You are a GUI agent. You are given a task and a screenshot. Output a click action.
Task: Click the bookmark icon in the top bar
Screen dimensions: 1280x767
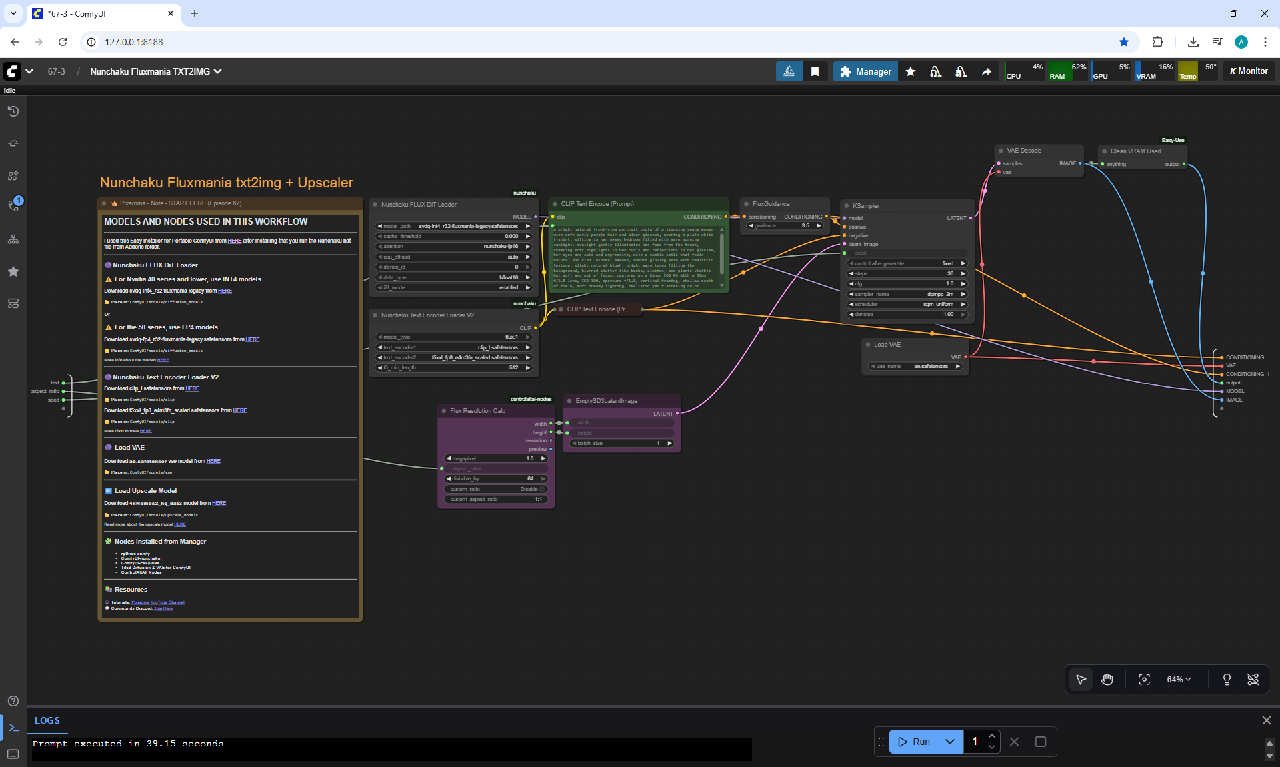pyautogui.click(x=815, y=71)
